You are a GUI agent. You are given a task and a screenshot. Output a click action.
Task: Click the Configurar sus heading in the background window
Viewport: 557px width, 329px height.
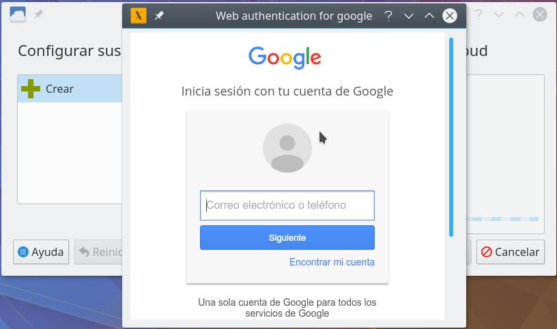70,51
